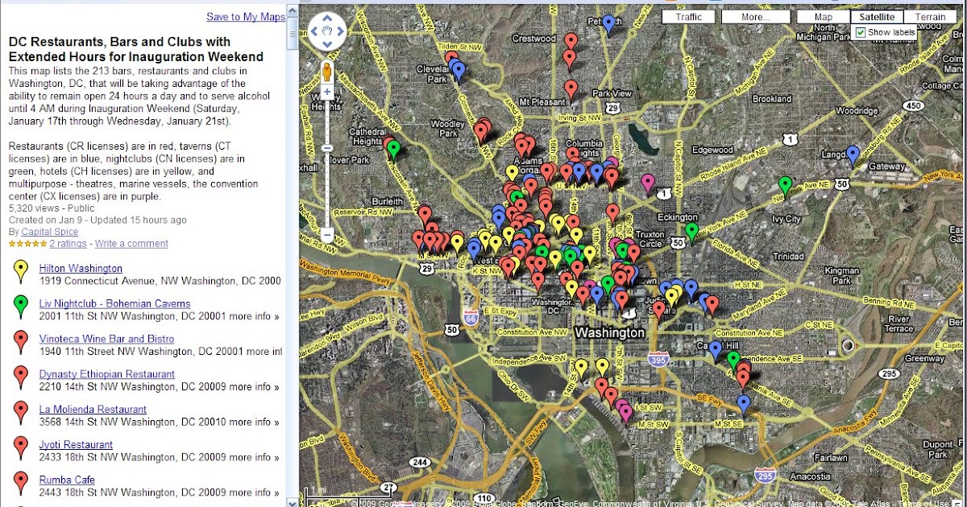967x507 pixels.
Task: Open Dynasty Ethiopian Restaurant listing
Action: (107, 375)
